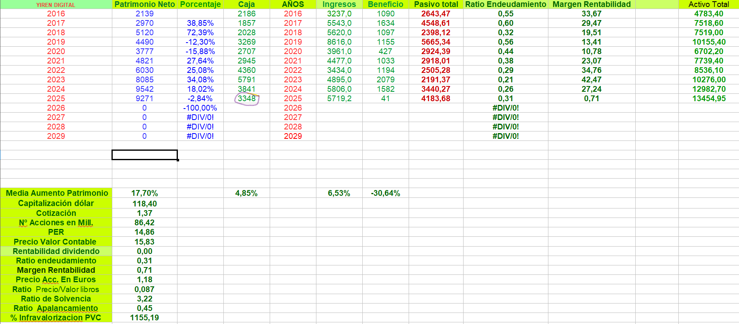739x324 pixels.
Task: Click Caja value 5791
Action: click(247, 79)
